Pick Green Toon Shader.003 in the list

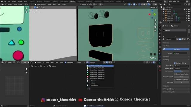coord(100,72)
